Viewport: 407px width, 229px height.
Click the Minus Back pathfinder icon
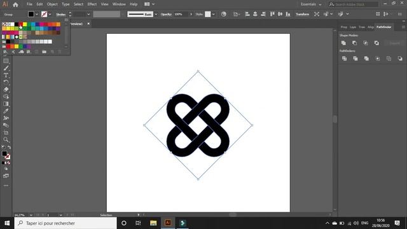(400, 59)
